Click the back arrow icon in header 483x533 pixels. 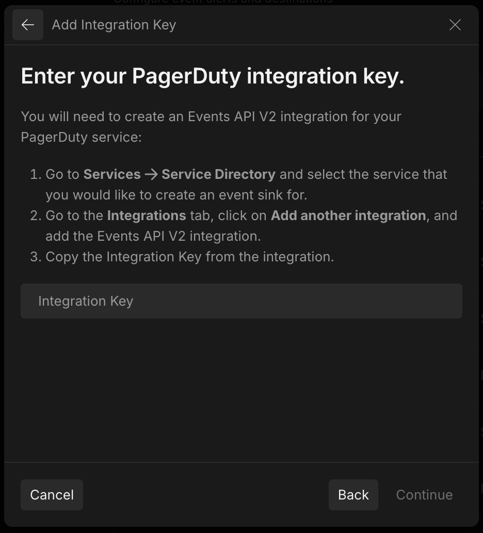pos(28,25)
